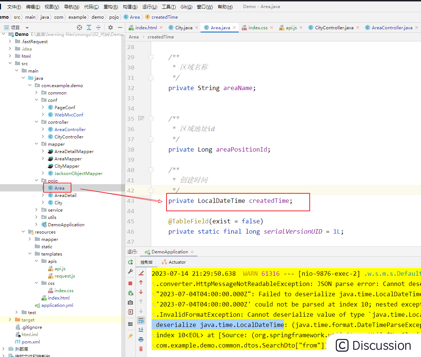Image resolution: width=421 pixels, height=357 pixels.
Task: Click the Area breadcrumb above editor
Action: pos(134,37)
